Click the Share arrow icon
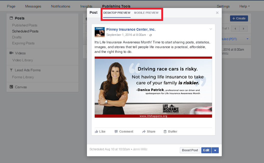The image size is (264, 163). tap(144, 131)
